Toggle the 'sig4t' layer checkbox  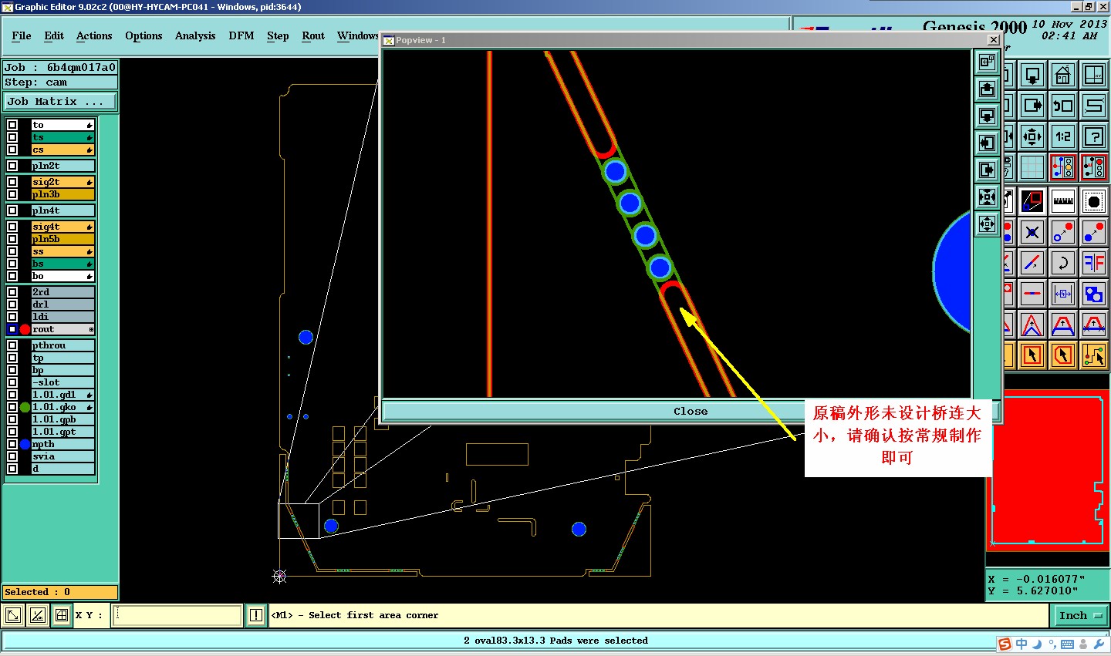pyautogui.click(x=12, y=227)
